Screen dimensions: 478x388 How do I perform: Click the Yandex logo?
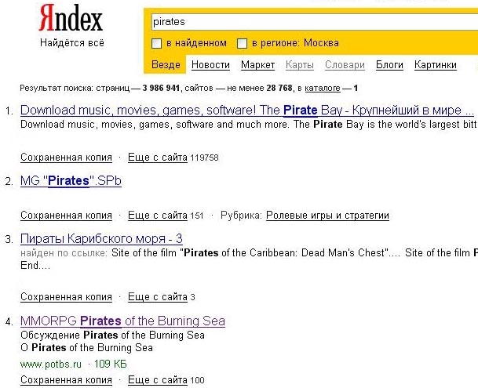[x=71, y=18]
